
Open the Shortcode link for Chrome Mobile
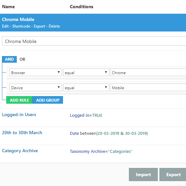coord(21,26)
